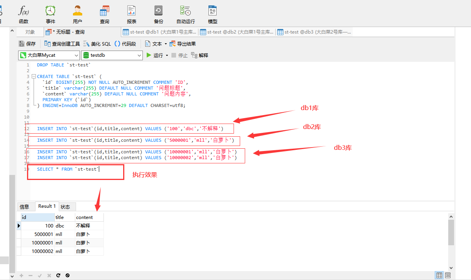Open the 模型 (Model) icon
Image resolution: width=471 pixels, height=280 pixels.
pos(212,15)
